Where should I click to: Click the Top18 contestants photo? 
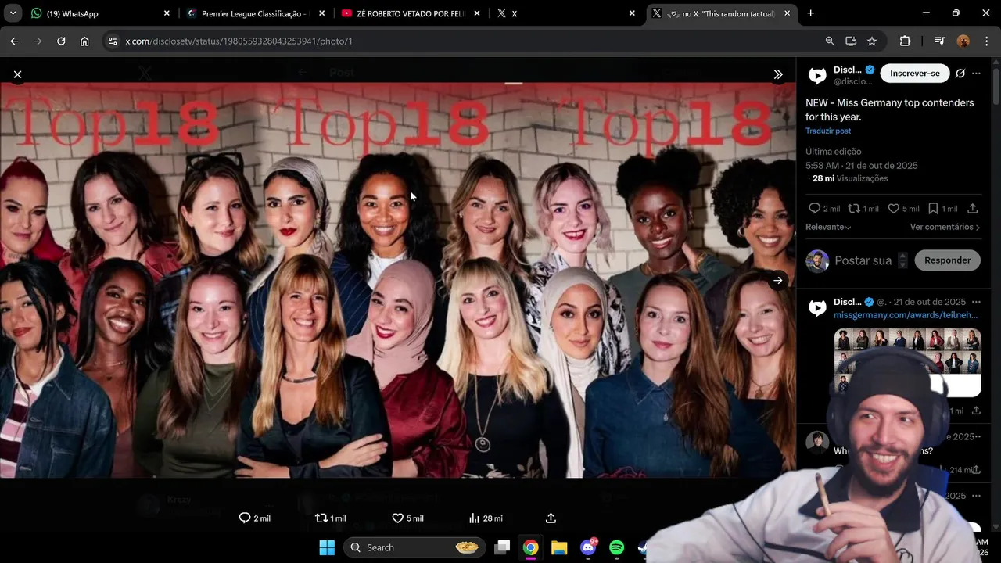pyautogui.click(x=397, y=280)
